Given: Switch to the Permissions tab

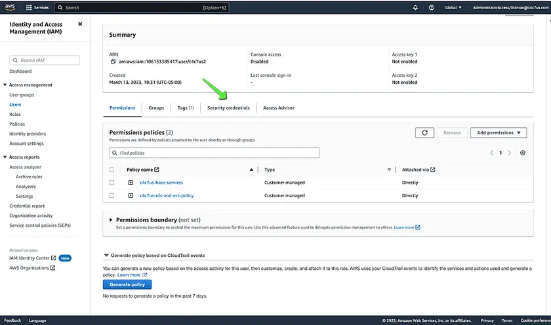Looking at the screenshot, I should 122,107.
